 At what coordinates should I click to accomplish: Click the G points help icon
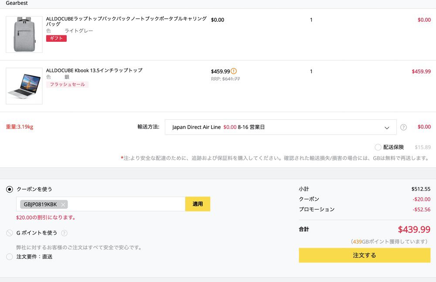[x=65, y=233]
